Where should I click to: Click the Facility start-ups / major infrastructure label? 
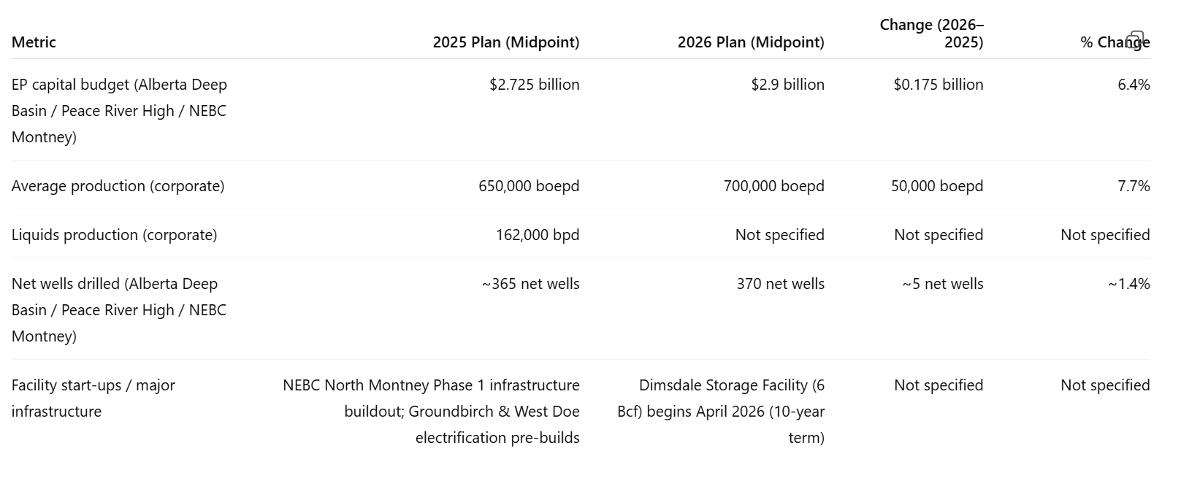tap(93, 398)
